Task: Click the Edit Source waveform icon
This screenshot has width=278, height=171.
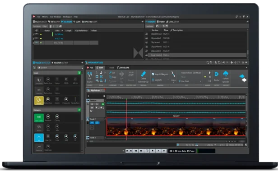Action: [x=90, y=74]
